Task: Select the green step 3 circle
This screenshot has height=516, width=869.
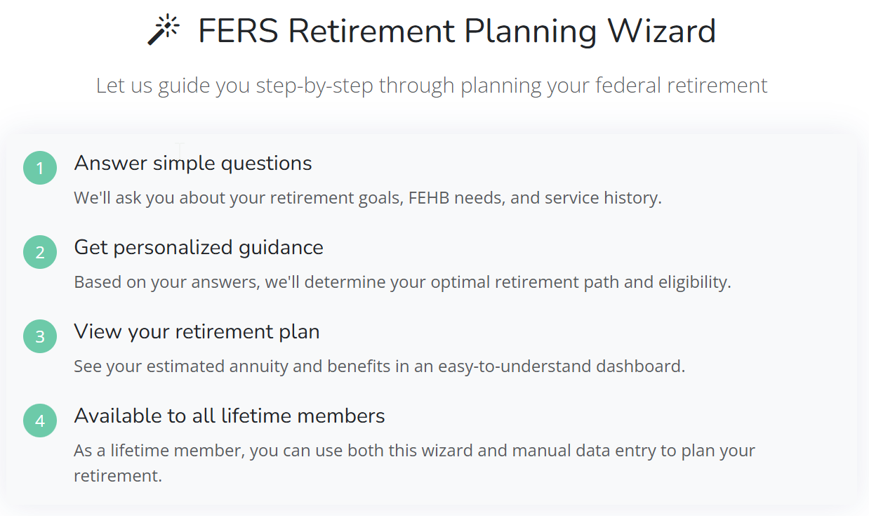Action: point(40,336)
